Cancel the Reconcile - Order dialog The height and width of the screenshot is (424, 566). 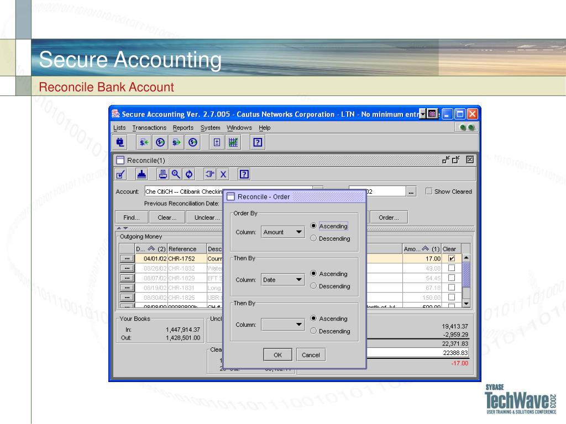tap(311, 355)
